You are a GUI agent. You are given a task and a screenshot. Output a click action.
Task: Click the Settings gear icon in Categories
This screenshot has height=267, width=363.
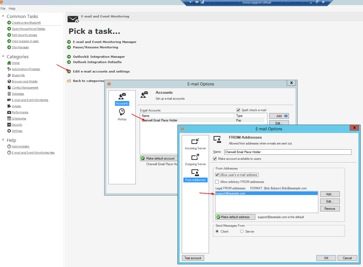pos(9,131)
